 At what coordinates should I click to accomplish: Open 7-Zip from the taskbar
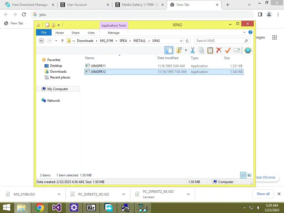click(x=91, y=207)
